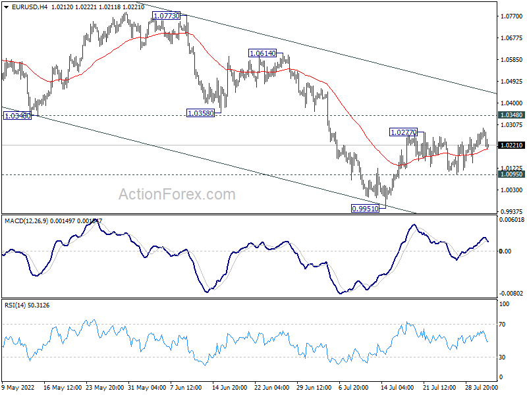Select the 1.06775 price axis value

click(512, 38)
